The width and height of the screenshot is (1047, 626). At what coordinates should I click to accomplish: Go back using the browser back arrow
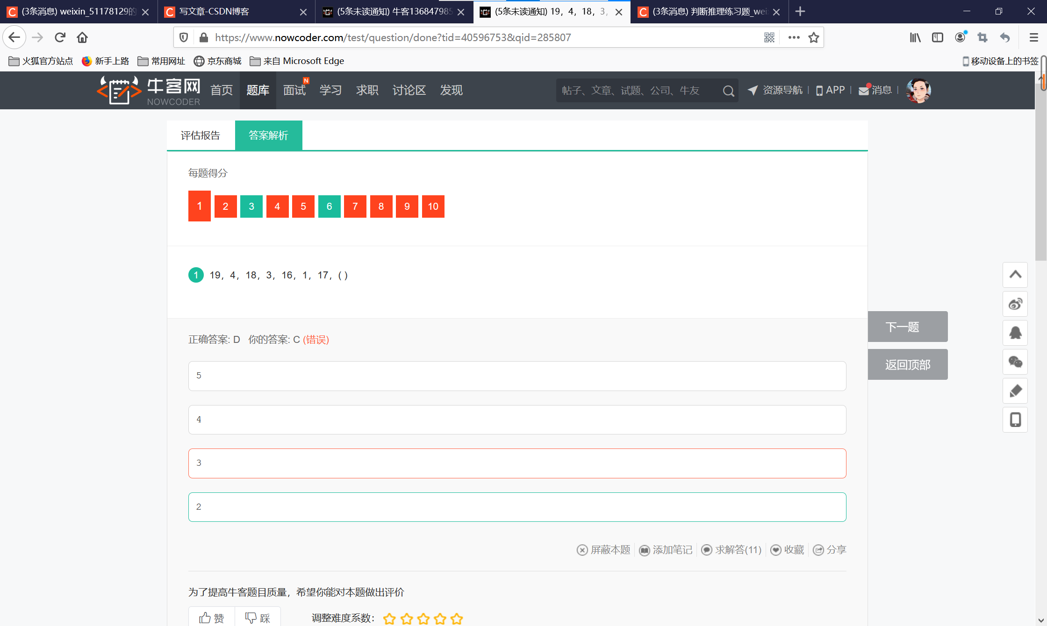tap(14, 37)
